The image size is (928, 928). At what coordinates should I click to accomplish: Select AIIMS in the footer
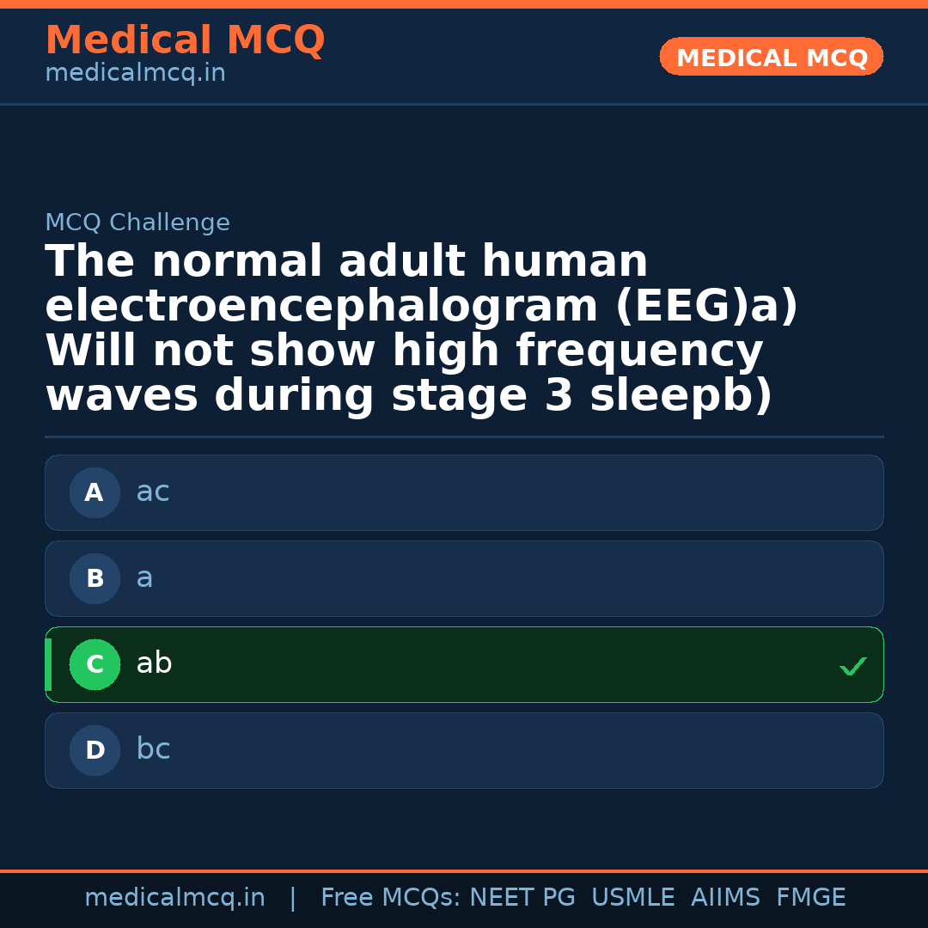pyautogui.click(x=725, y=898)
